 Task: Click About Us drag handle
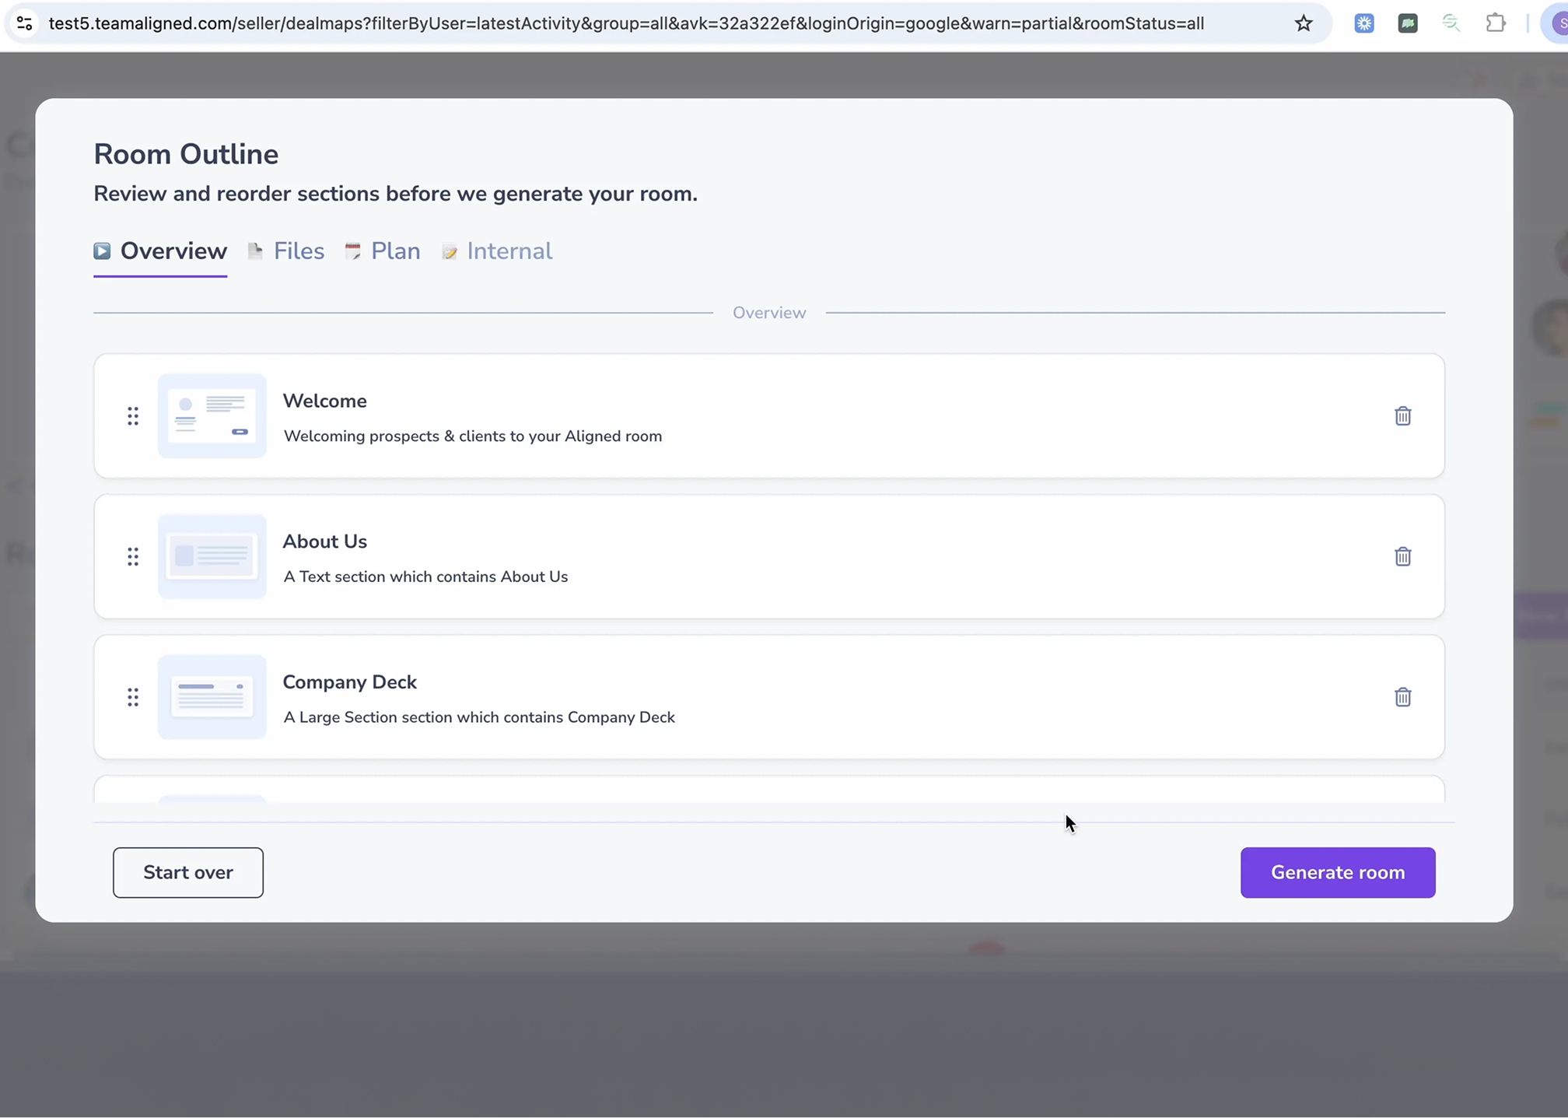point(133,556)
